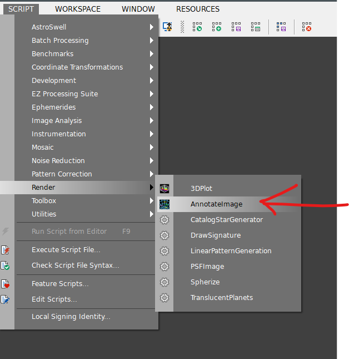The image size is (349, 359).
Task: Open the WINDOW menu
Action: [138, 9]
